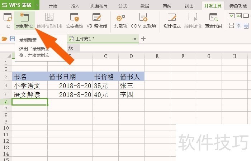Select the date cell in the 小学语文 row

[x=70, y=86]
